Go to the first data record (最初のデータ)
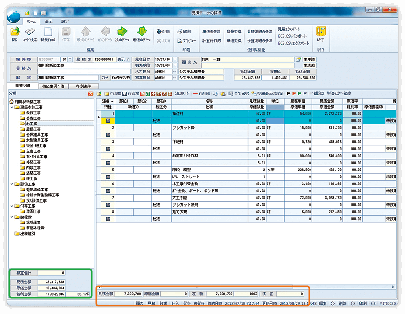Screen dimensions: 405x314 click(86, 34)
